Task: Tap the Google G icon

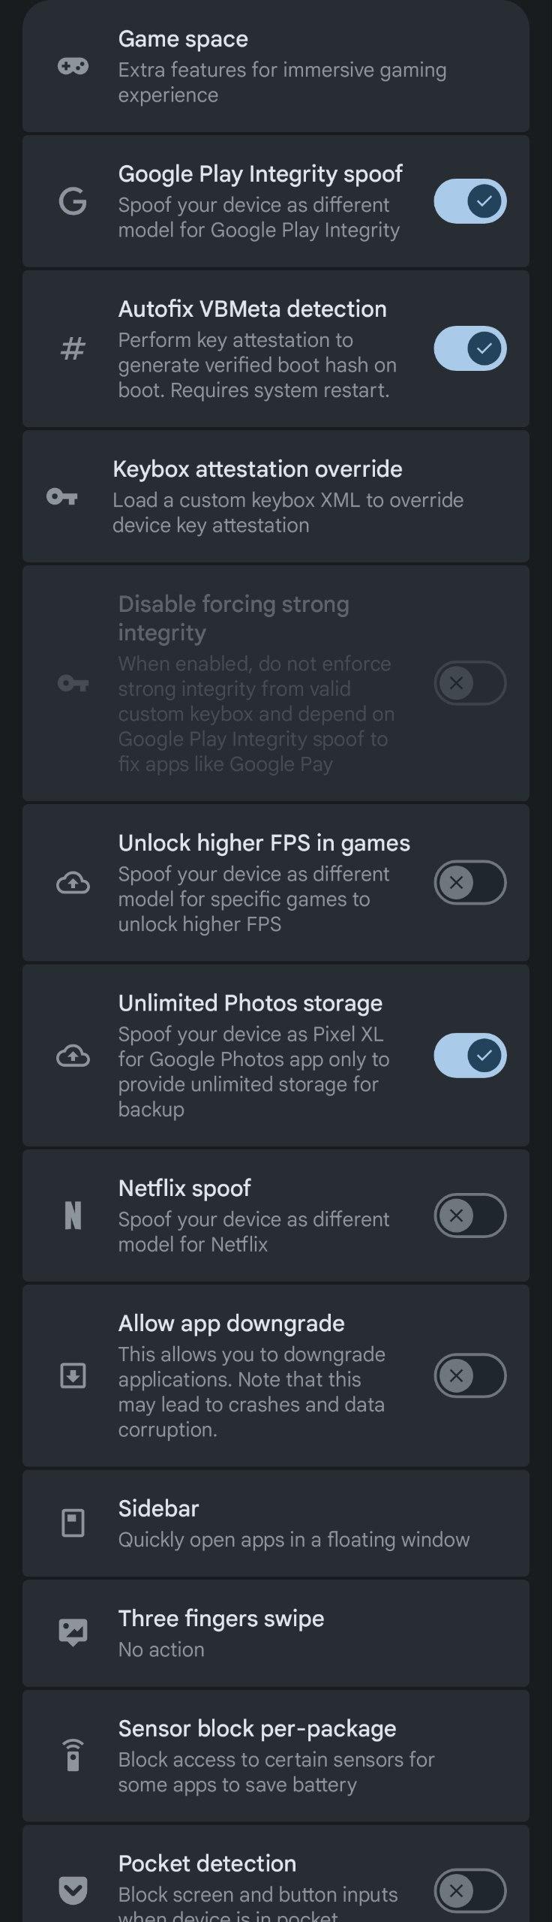Action: coord(73,202)
